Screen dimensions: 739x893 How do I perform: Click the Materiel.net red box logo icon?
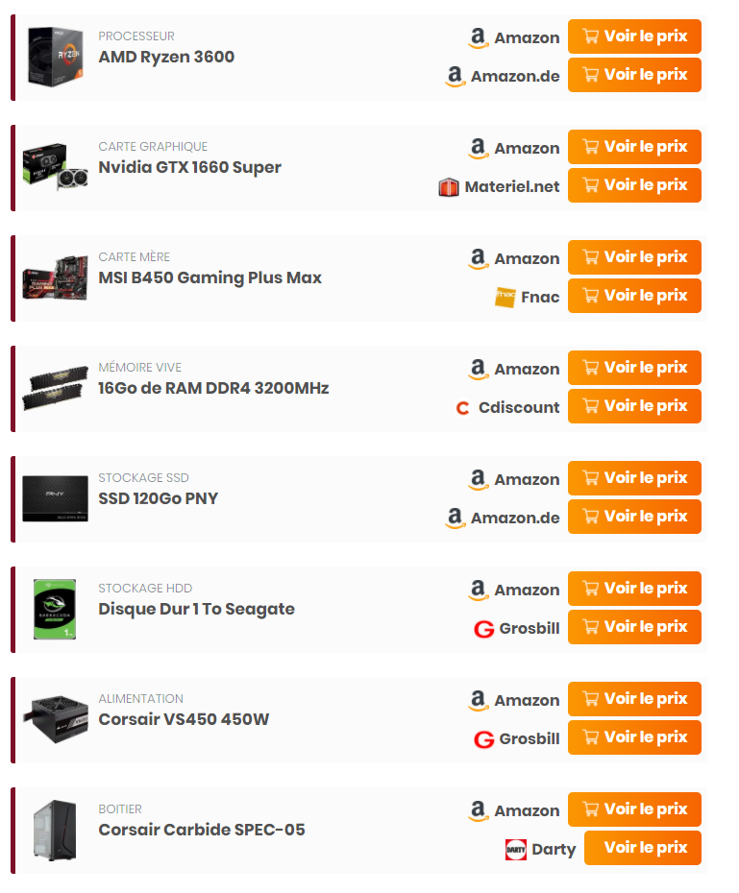(449, 187)
